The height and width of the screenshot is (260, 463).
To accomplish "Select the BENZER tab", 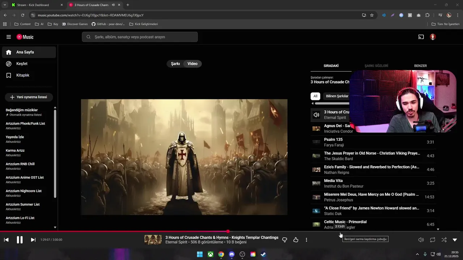I will 420,66.
